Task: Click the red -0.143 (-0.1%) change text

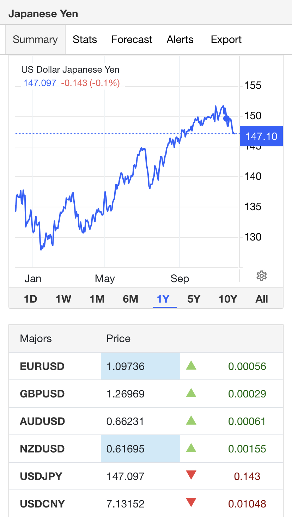Action: pyautogui.click(x=91, y=83)
